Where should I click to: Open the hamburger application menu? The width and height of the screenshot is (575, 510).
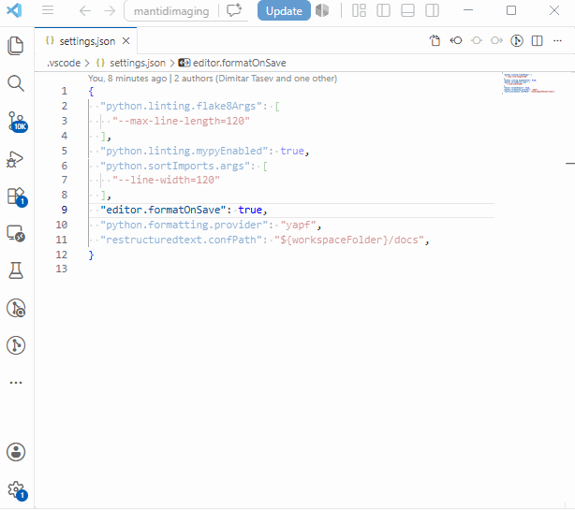pos(48,10)
